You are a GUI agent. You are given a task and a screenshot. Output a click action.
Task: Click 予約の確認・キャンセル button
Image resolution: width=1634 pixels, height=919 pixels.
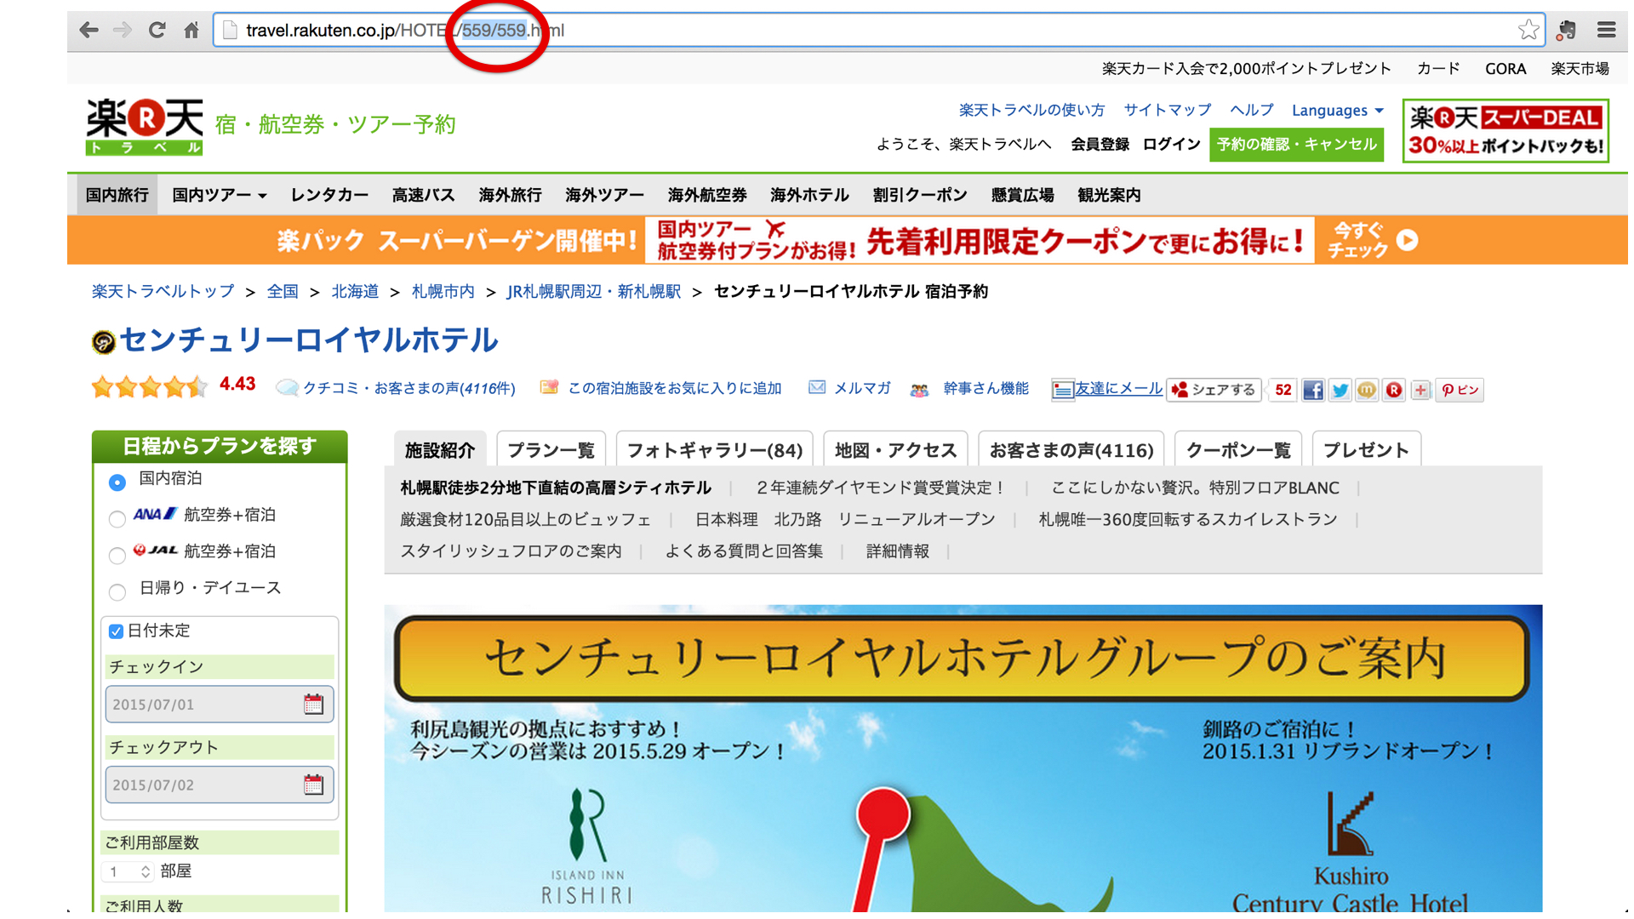point(1296,145)
